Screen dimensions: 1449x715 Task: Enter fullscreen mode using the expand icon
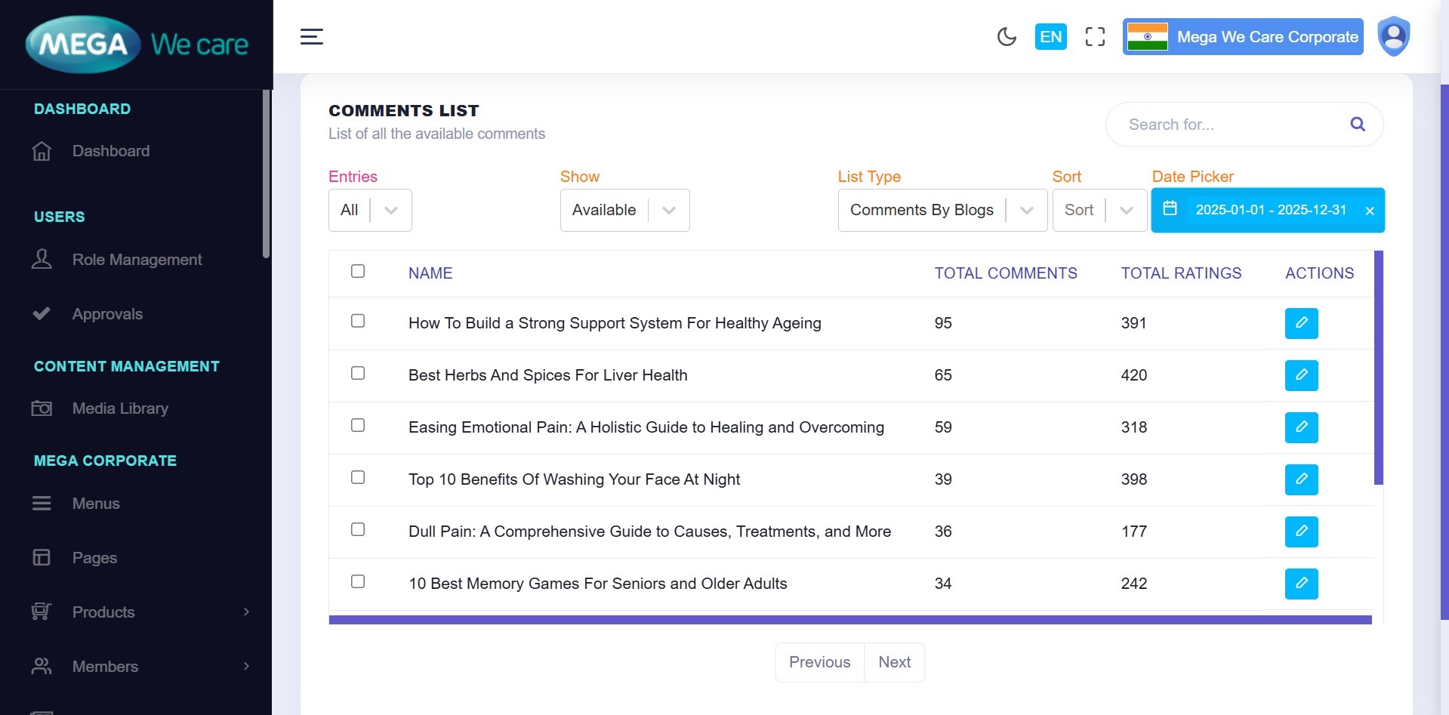click(1095, 36)
